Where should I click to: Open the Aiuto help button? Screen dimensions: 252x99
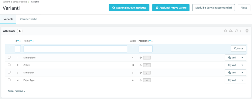(x=244, y=8)
